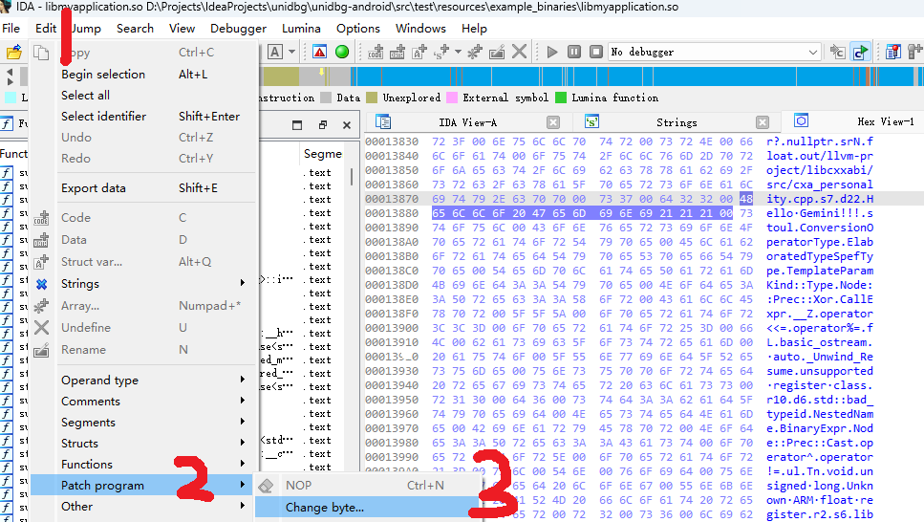
Task: Click the External symbol pink legend swatch
Action: [x=452, y=98]
